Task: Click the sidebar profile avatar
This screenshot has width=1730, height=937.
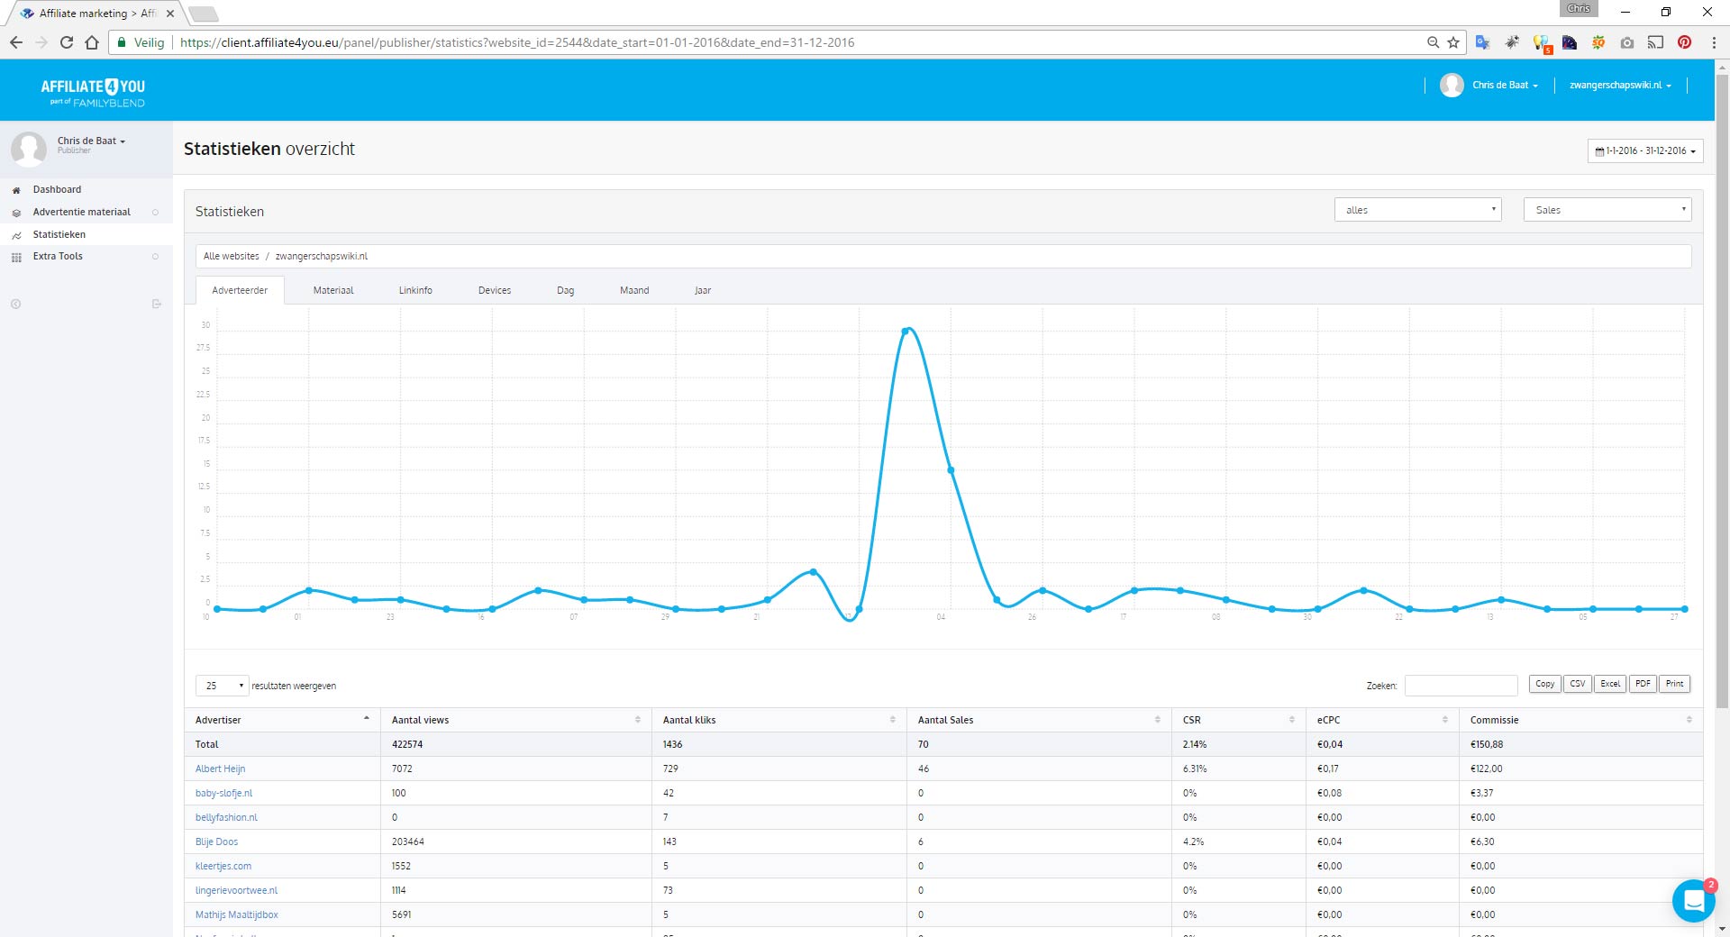Action: click(x=29, y=149)
